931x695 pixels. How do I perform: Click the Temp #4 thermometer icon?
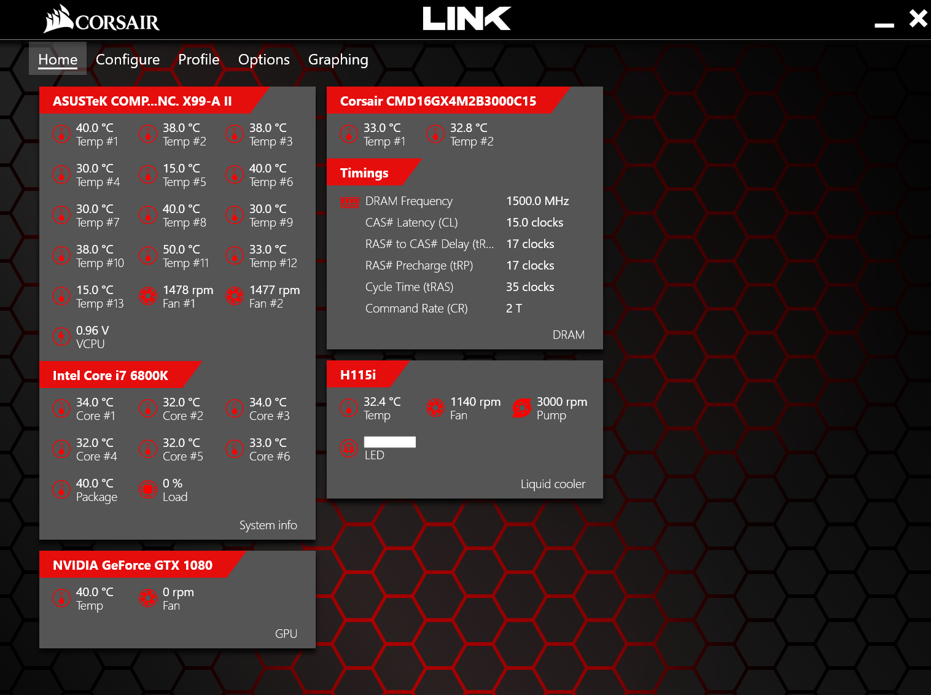tap(61, 175)
